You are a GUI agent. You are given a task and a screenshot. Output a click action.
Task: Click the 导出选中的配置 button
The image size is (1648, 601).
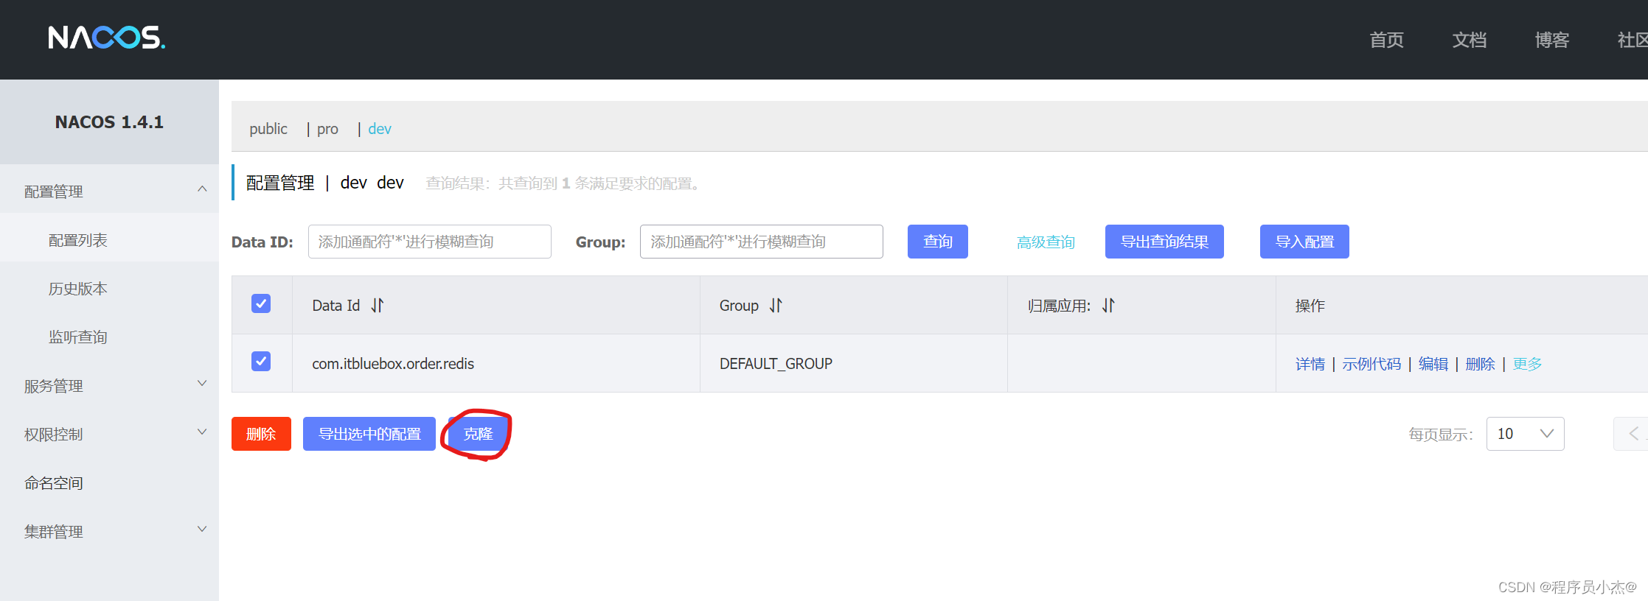pos(369,434)
